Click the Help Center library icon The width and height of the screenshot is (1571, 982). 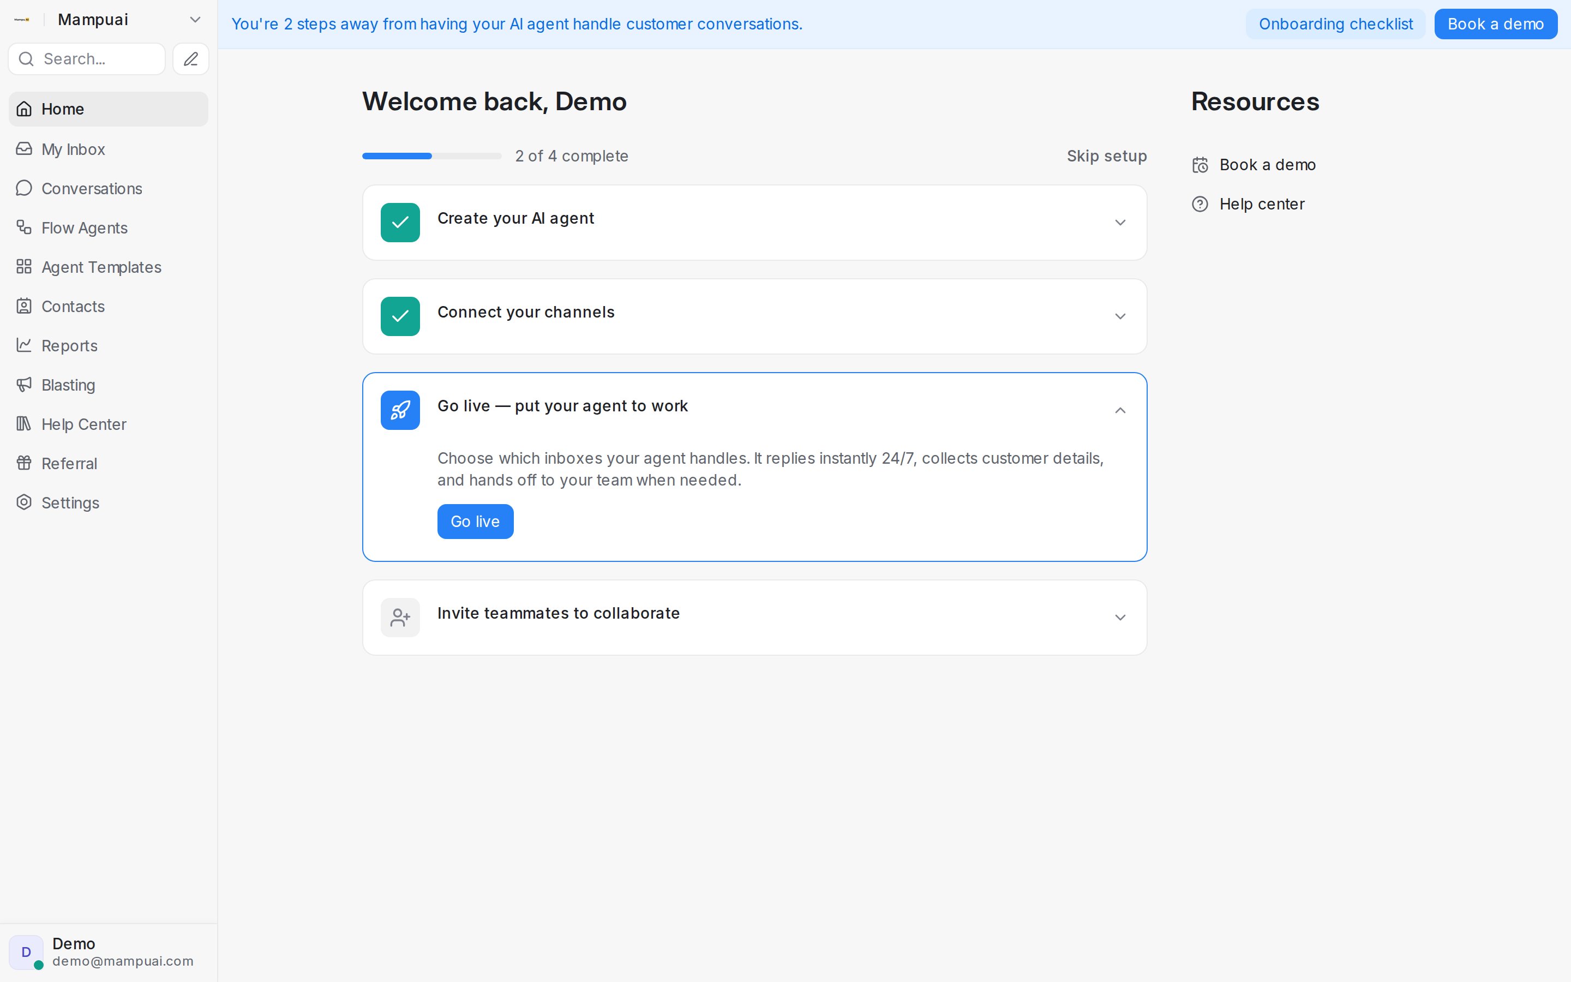(x=24, y=424)
